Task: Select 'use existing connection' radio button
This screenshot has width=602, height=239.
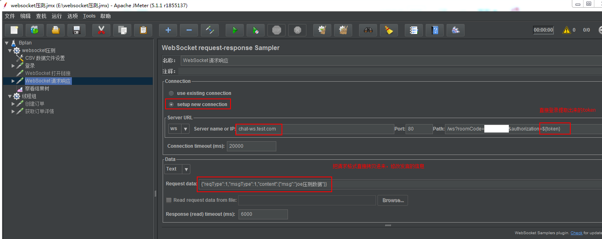Action: click(x=171, y=93)
